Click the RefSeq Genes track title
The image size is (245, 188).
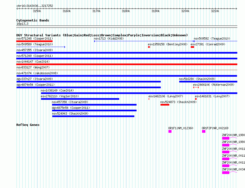28,125
